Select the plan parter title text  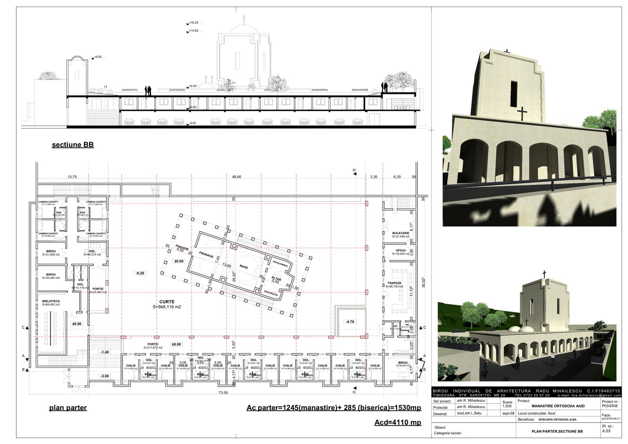tap(68, 408)
